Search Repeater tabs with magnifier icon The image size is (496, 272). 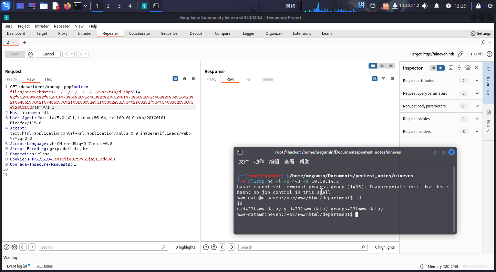[x=483, y=42]
